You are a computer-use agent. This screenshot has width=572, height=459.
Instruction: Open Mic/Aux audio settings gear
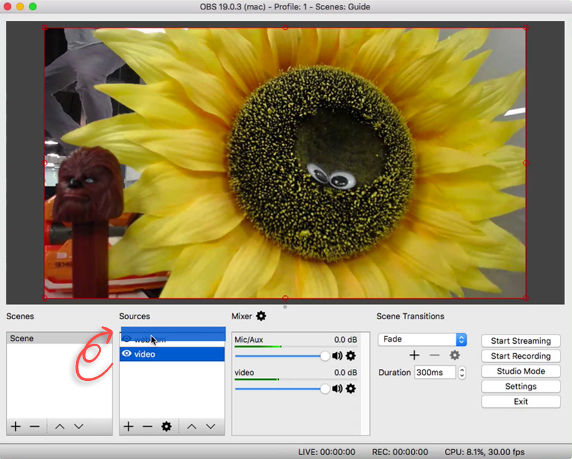pos(350,356)
